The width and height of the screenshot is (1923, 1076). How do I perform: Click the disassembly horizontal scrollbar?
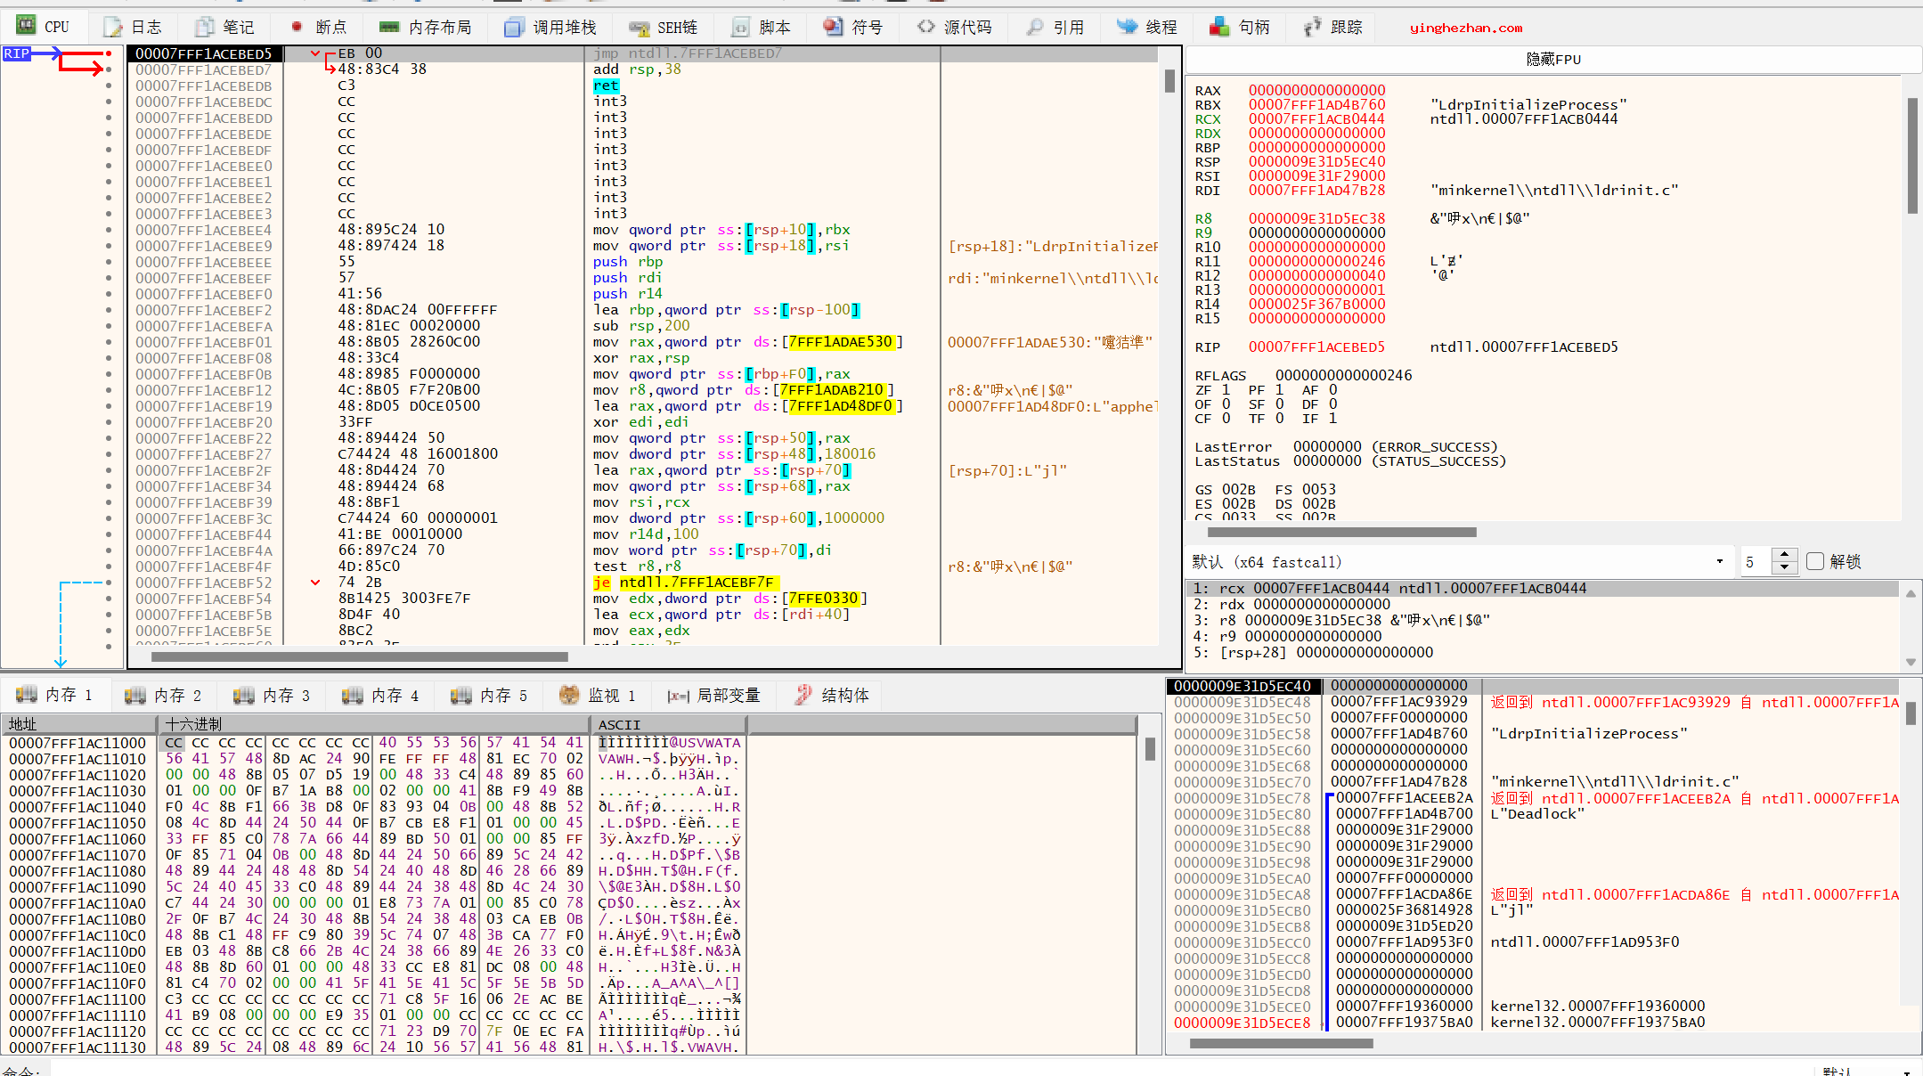(x=359, y=657)
